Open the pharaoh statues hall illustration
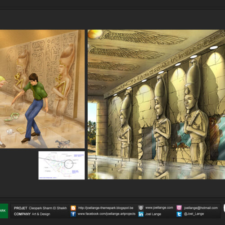 click(x=156, y=104)
